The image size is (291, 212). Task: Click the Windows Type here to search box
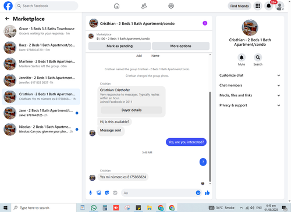tap(44, 208)
